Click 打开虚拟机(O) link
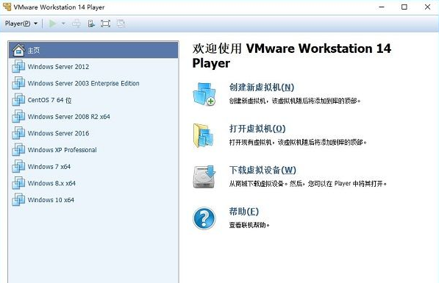Image resolution: width=439 pixels, height=283 pixels. click(257, 129)
